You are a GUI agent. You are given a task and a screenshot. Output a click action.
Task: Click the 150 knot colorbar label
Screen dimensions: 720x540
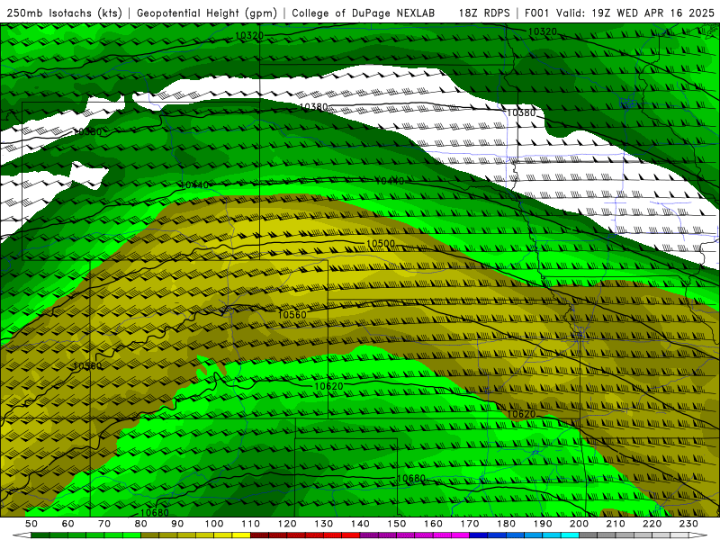tap(397, 524)
